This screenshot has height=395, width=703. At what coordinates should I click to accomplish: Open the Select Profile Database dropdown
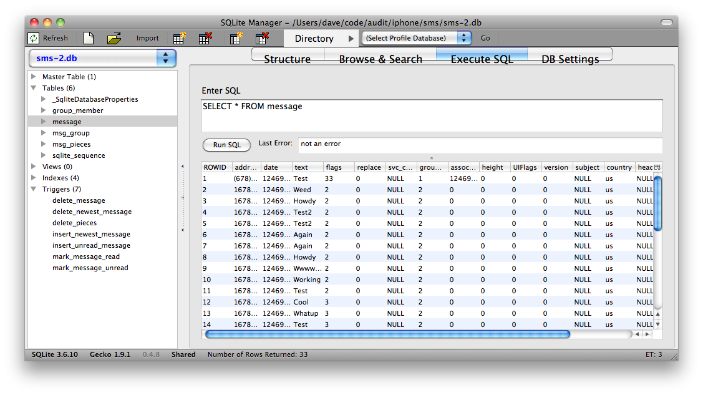pos(417,38)
